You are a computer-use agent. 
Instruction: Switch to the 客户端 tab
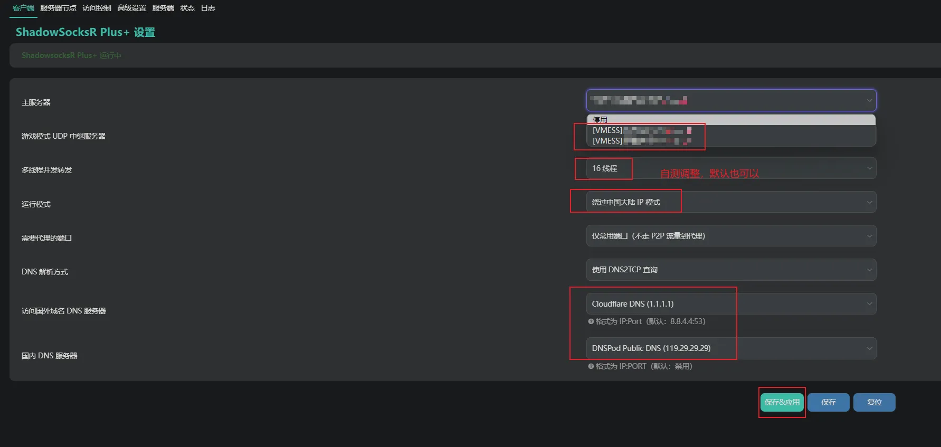pos(23,8)
